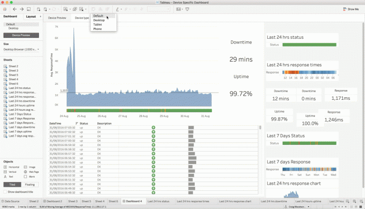
Task: Click row 31/08/2016 07:03:32 in table
Action: coord(153,128)
